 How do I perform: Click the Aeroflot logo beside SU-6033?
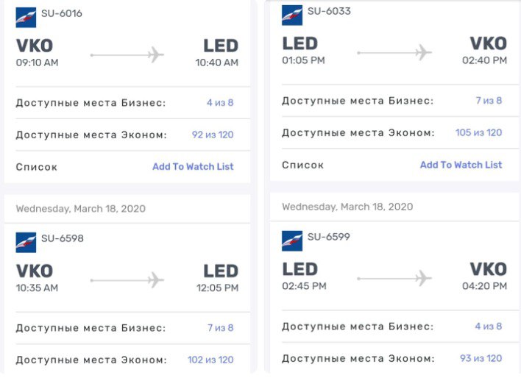292,15
